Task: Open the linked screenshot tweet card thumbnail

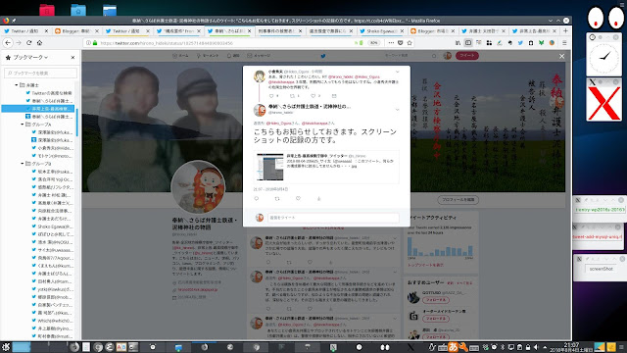Action: pyautogui.click(x=270, y=167)
